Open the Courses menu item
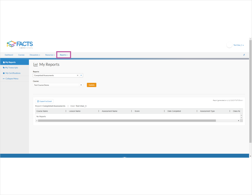This screenshot has height=195, width=252. pyautogui.click(x=21, y=55)
